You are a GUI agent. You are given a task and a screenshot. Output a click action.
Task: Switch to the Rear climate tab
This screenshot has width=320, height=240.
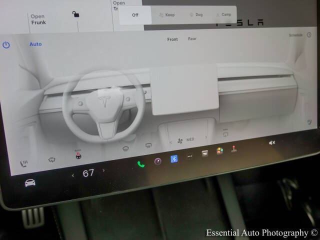pos(192,38)
